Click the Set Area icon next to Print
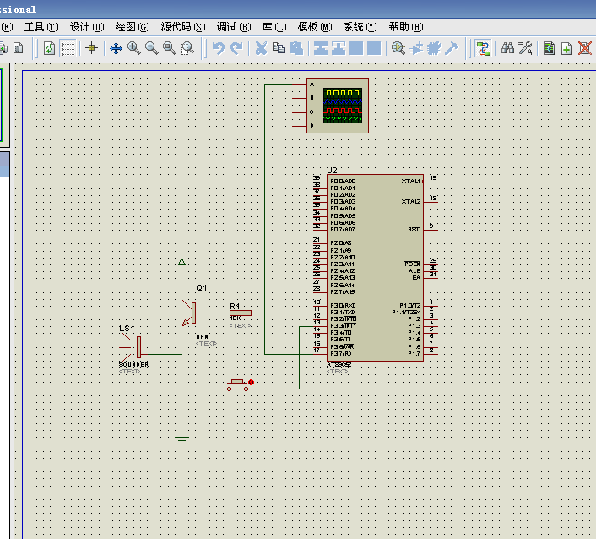 pos(18,48)
